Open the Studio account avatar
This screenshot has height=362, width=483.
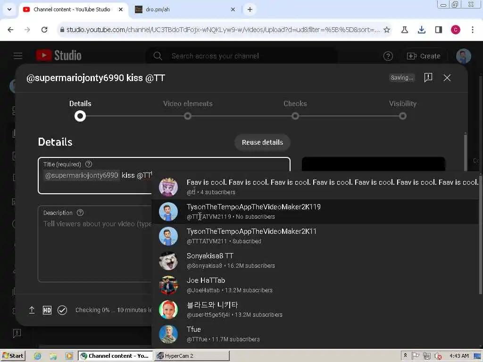tap(463, 56)
